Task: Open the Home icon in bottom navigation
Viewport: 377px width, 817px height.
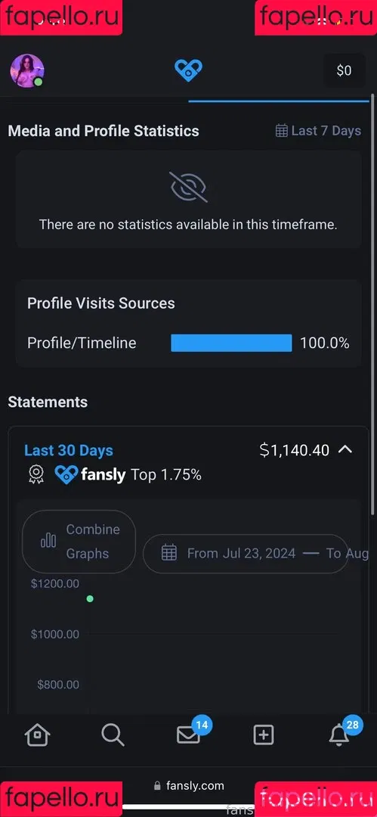Action: click(38, 735)
